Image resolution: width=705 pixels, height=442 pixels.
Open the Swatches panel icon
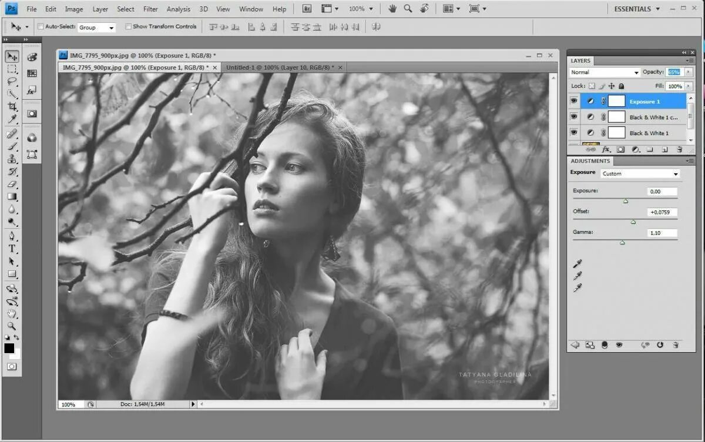point(32,73)
